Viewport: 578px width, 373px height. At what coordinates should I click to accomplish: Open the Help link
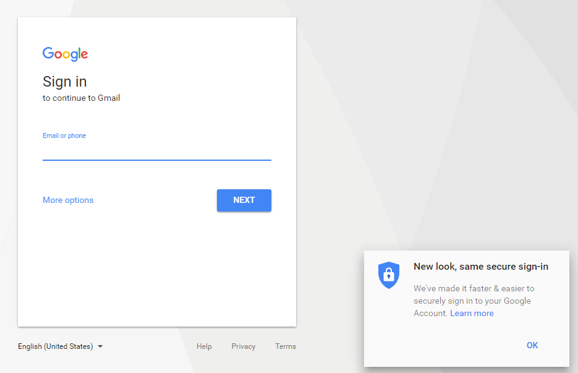click(204, 346)
